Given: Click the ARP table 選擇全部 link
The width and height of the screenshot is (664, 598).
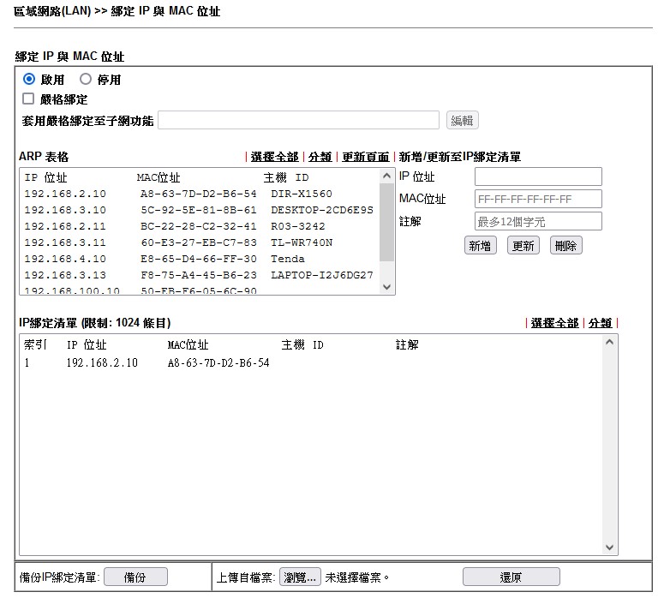Looking at the screenshot, I should pos(274,157).
